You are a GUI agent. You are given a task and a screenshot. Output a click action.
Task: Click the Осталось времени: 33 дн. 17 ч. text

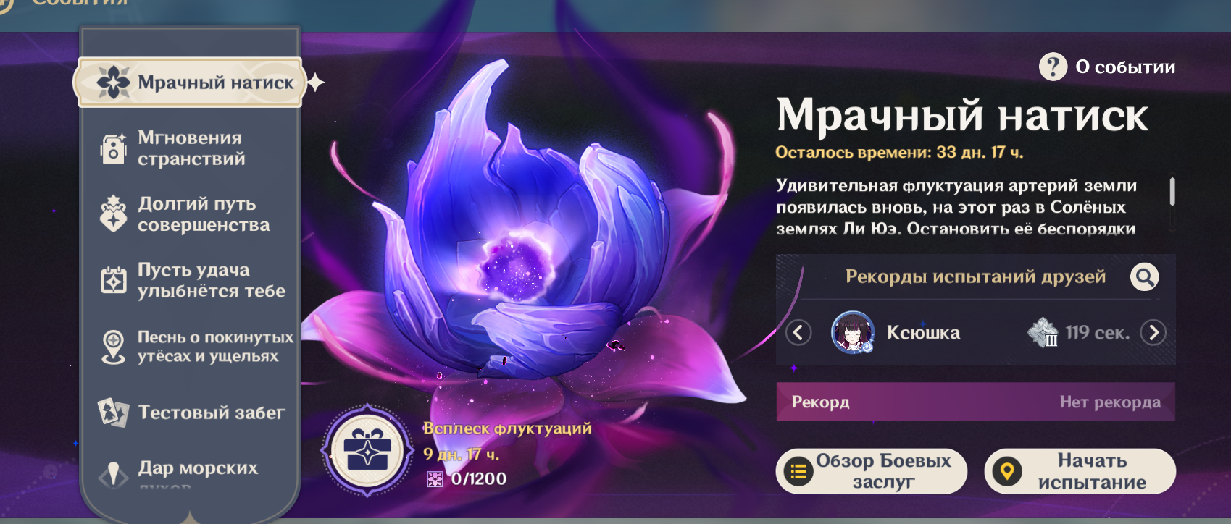click(899, 153)
